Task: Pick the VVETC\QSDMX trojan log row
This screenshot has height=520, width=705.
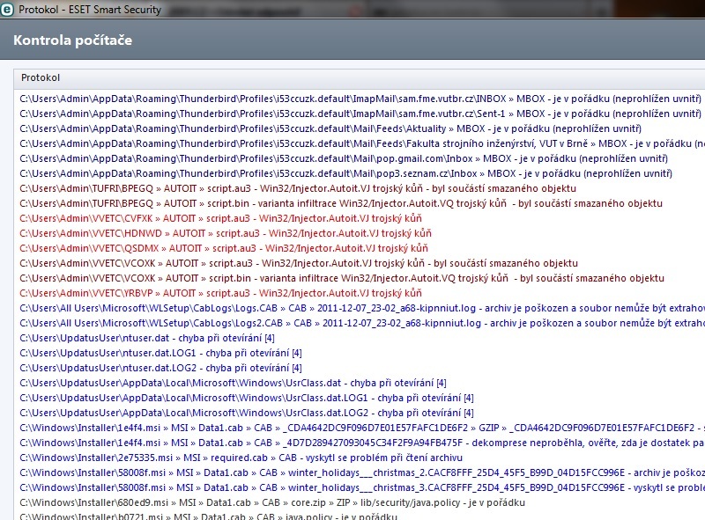Action: click(x=221, y=248)
